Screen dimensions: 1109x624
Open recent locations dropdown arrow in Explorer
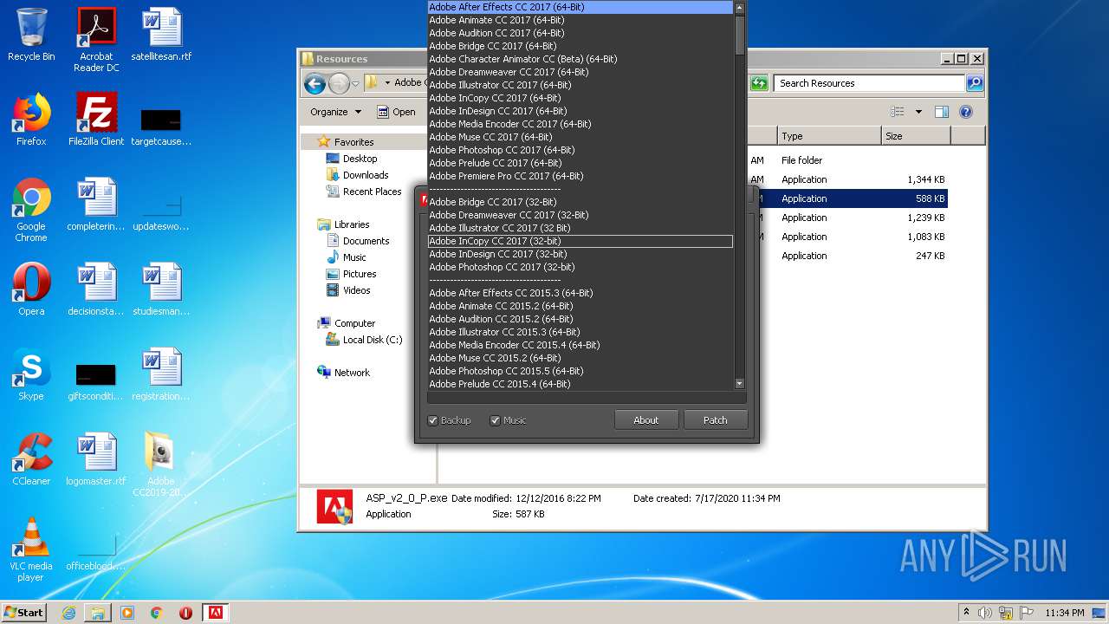(x=355, y=84)
